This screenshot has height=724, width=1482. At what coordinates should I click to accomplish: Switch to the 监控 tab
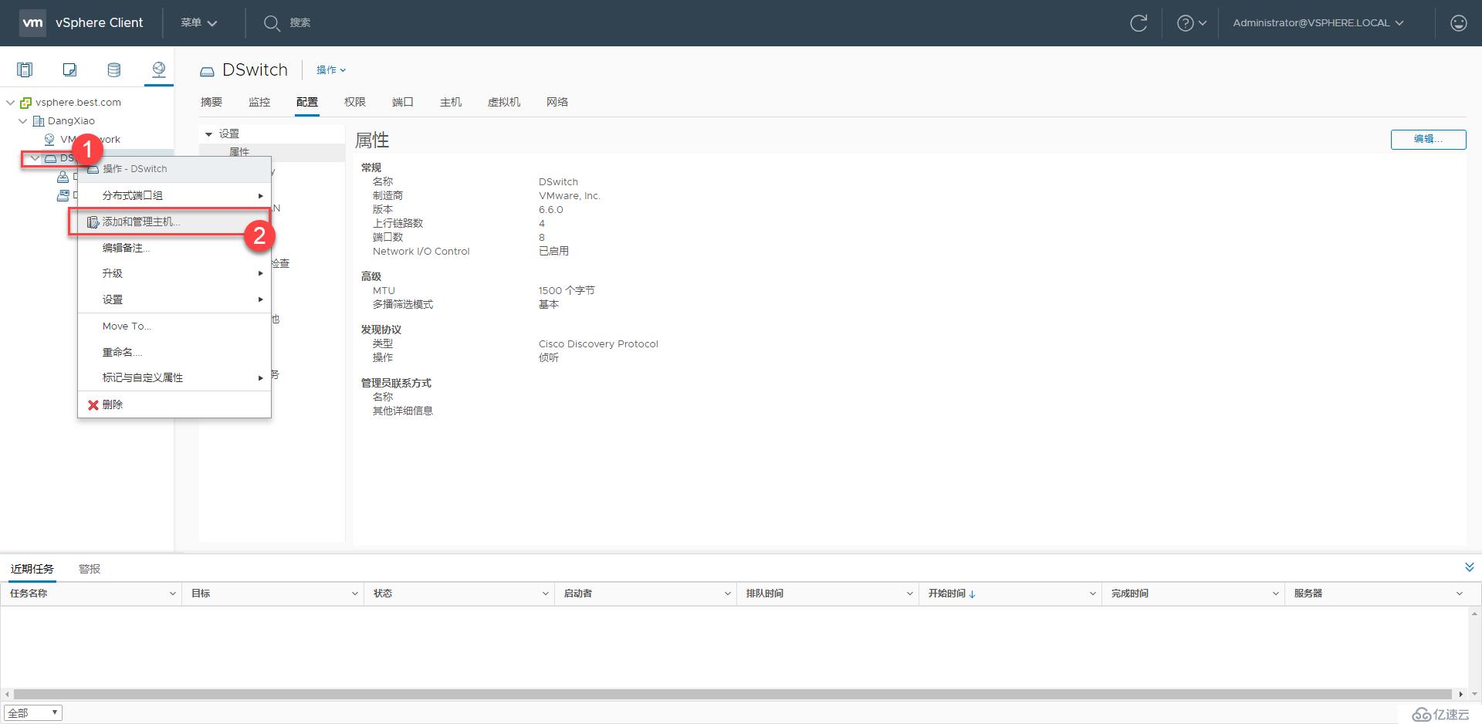point(259,102)
